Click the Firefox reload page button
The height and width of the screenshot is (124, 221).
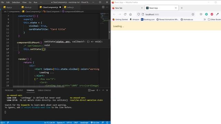(x=125, y=14)
